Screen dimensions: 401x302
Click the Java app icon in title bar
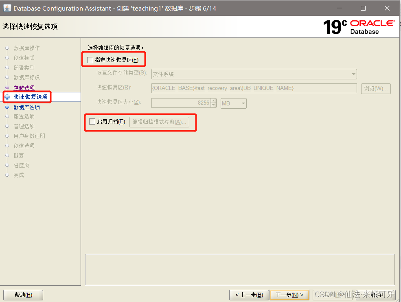pyautogui.click(x=7, y=8)
